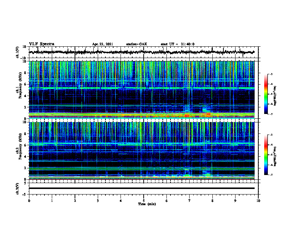Click the "-7" label on ch.2 color scale
Screen dimensions: 291x225
coord(271,175)
